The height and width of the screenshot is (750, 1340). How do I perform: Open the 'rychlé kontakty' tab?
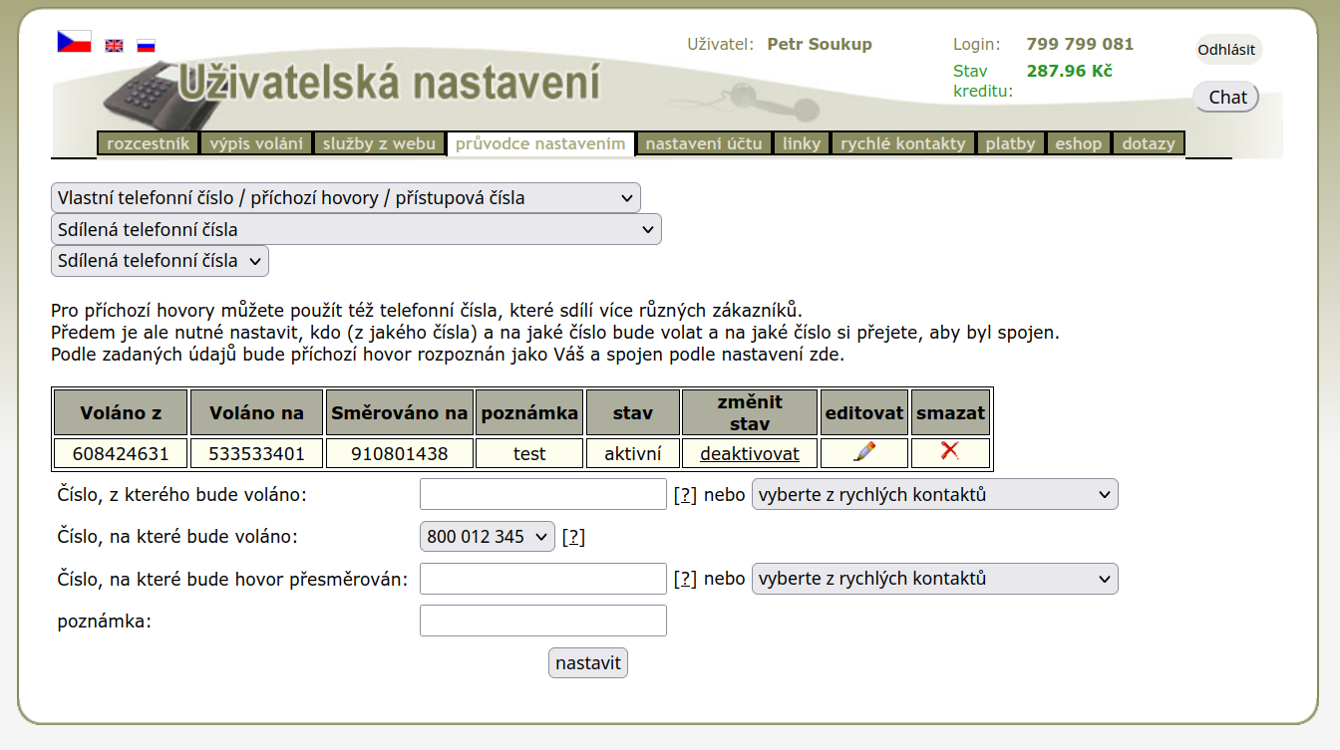tap(902, 142)
